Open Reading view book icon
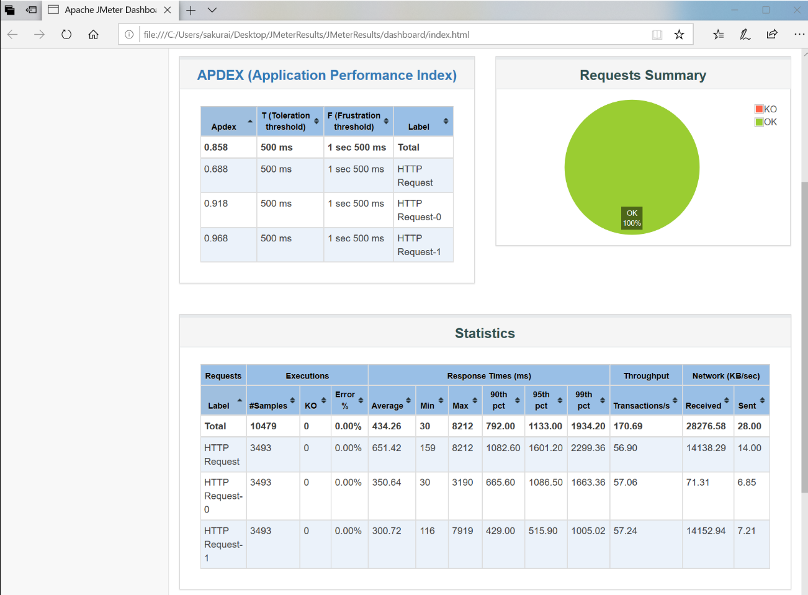 pos(657,35)
